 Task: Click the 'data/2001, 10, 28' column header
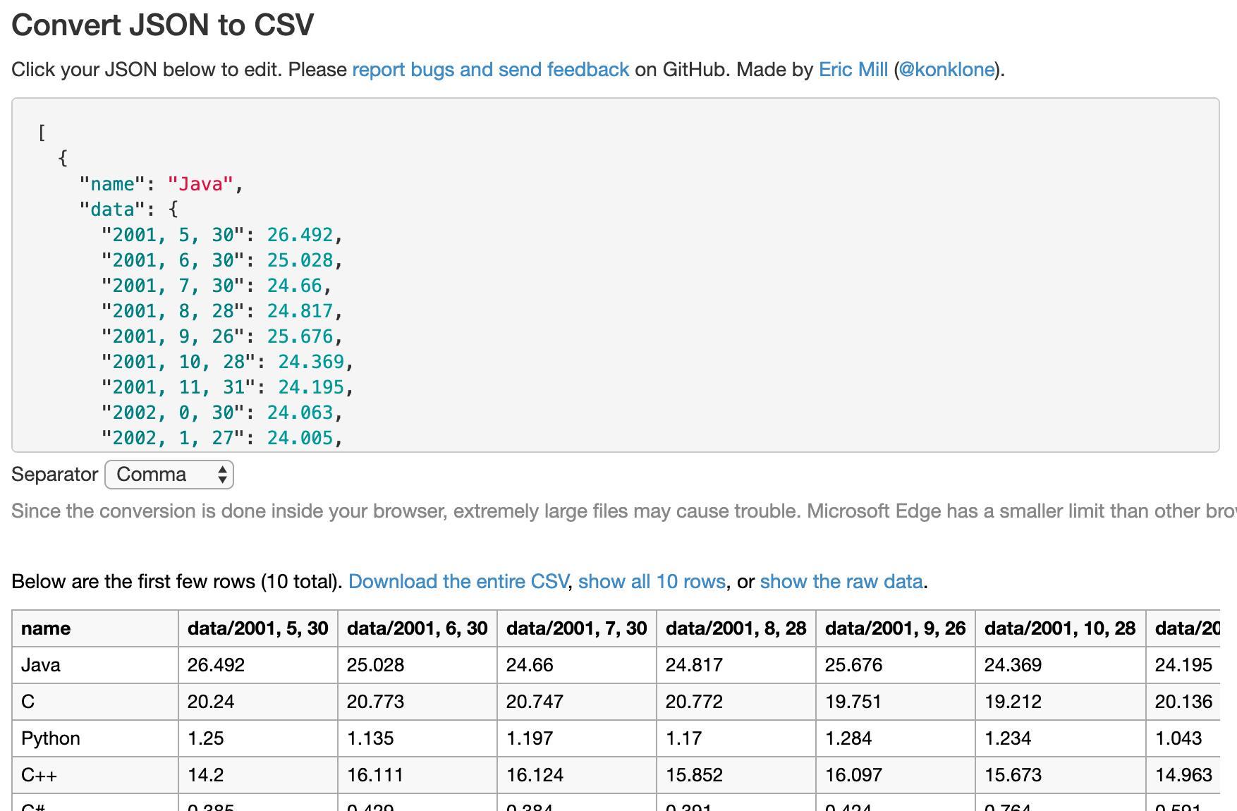coord(1059,628)
